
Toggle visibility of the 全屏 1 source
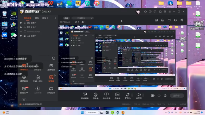pos(21,36)
